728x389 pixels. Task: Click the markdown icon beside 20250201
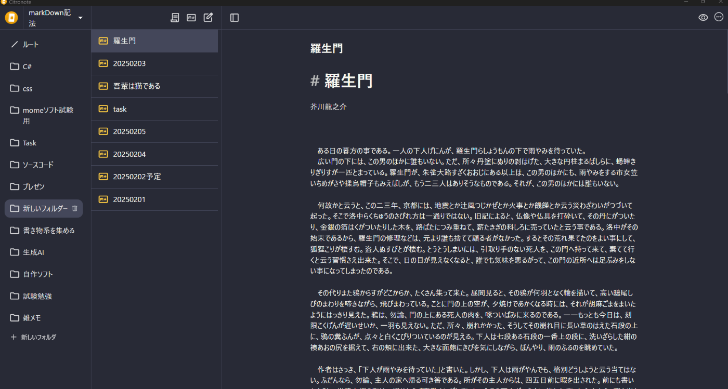coord(103,199)
